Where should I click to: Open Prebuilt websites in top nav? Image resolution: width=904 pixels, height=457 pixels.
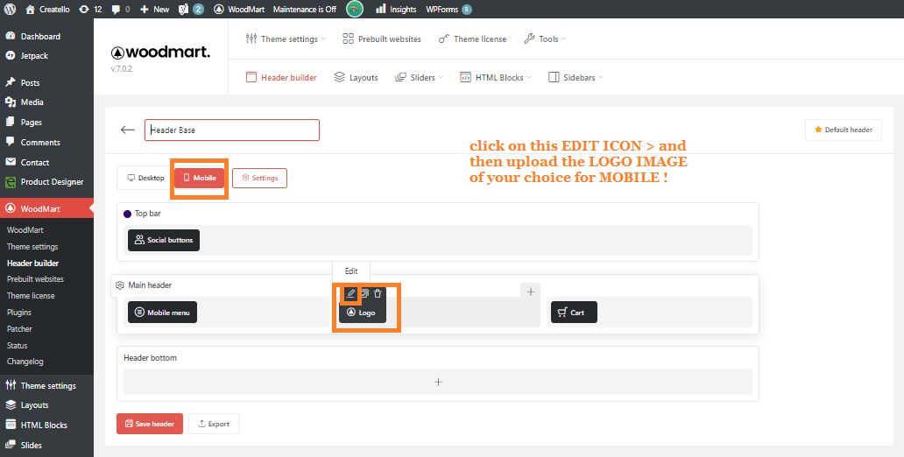[x=382, y=39]
